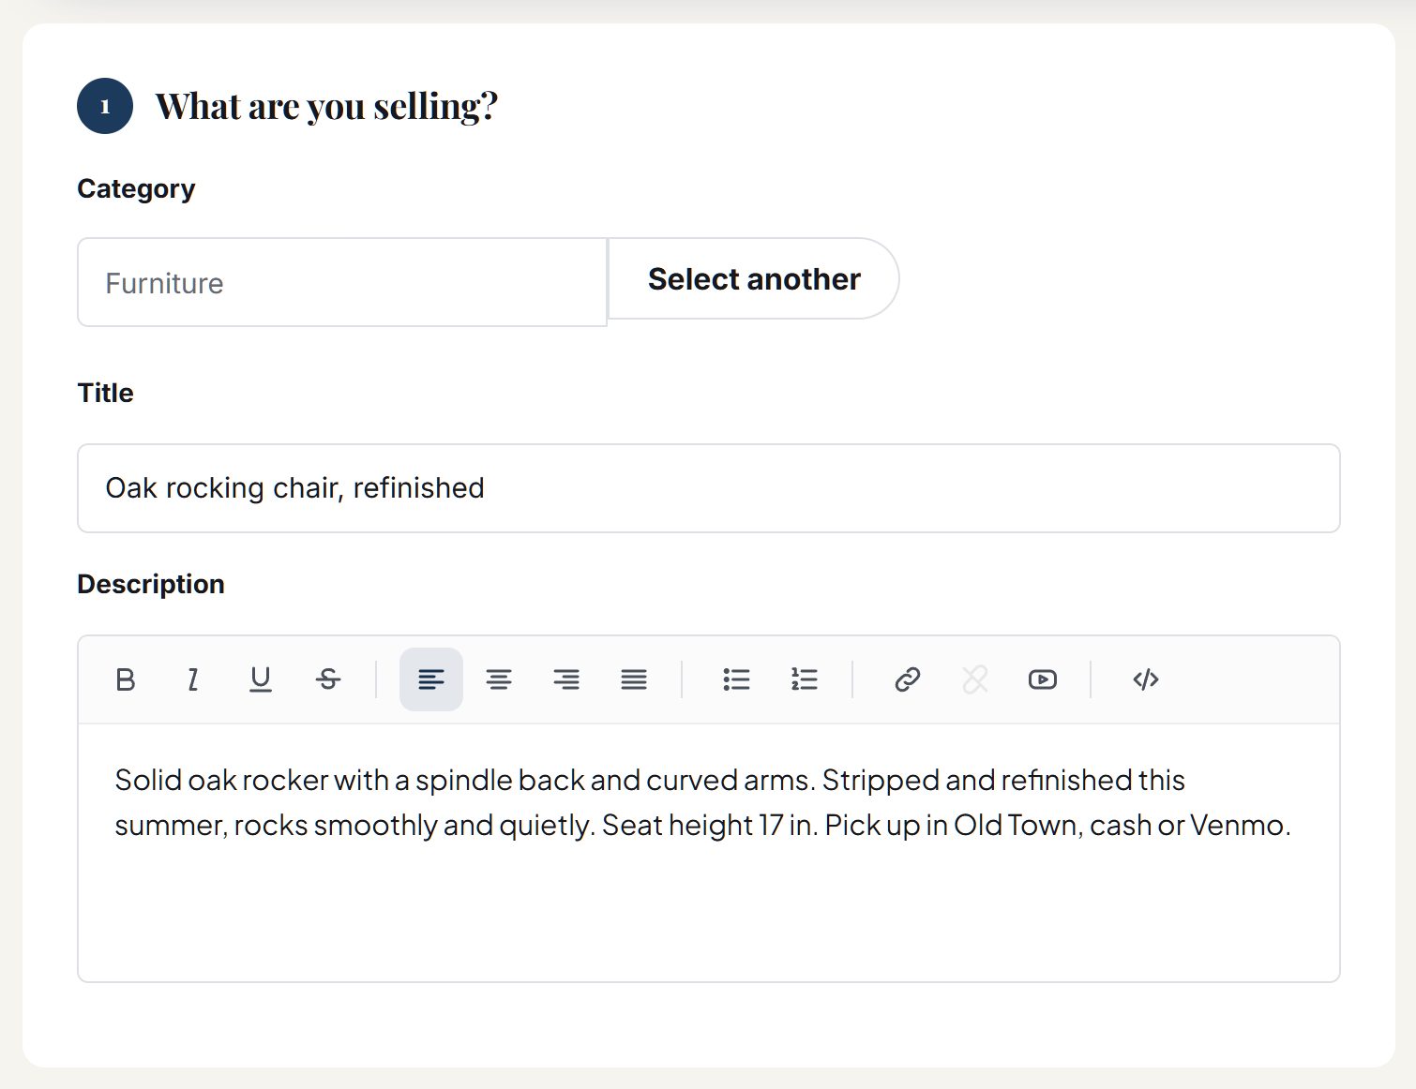Image resolution: width=1416 pixels, height=1089 pixels.
Task: Insert a bulleted list
Action: pos(737,679)
